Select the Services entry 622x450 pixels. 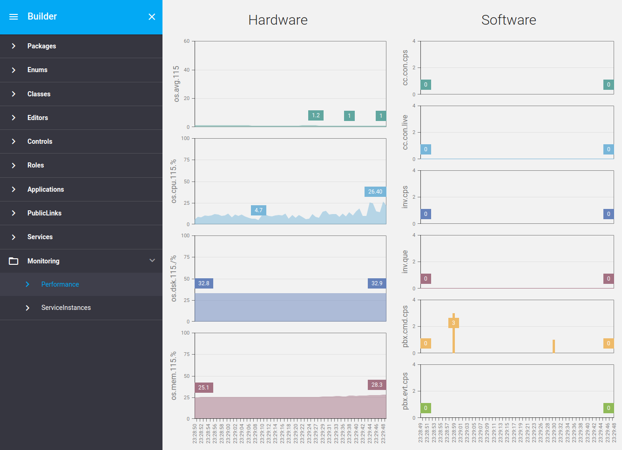(81, 237)
